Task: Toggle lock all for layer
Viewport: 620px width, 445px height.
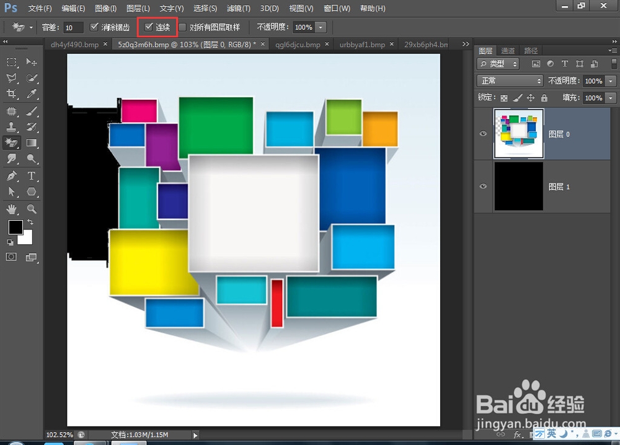Action: click(544, 98)
